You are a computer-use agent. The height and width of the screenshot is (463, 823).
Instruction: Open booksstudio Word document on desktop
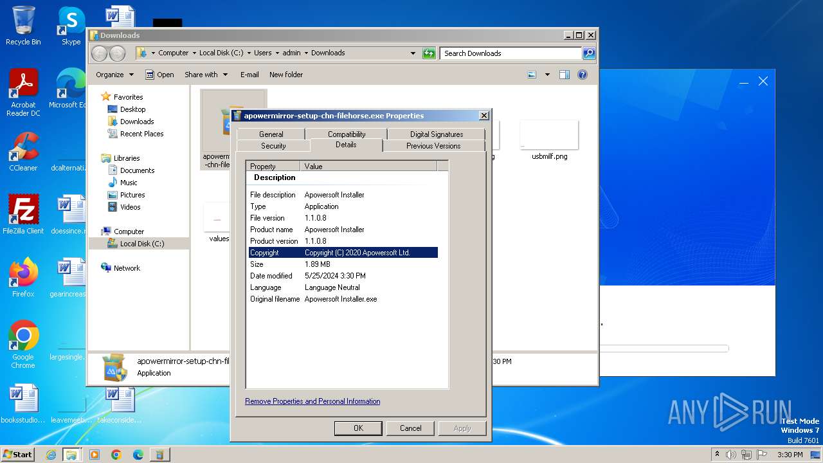(x=23, y=404)
